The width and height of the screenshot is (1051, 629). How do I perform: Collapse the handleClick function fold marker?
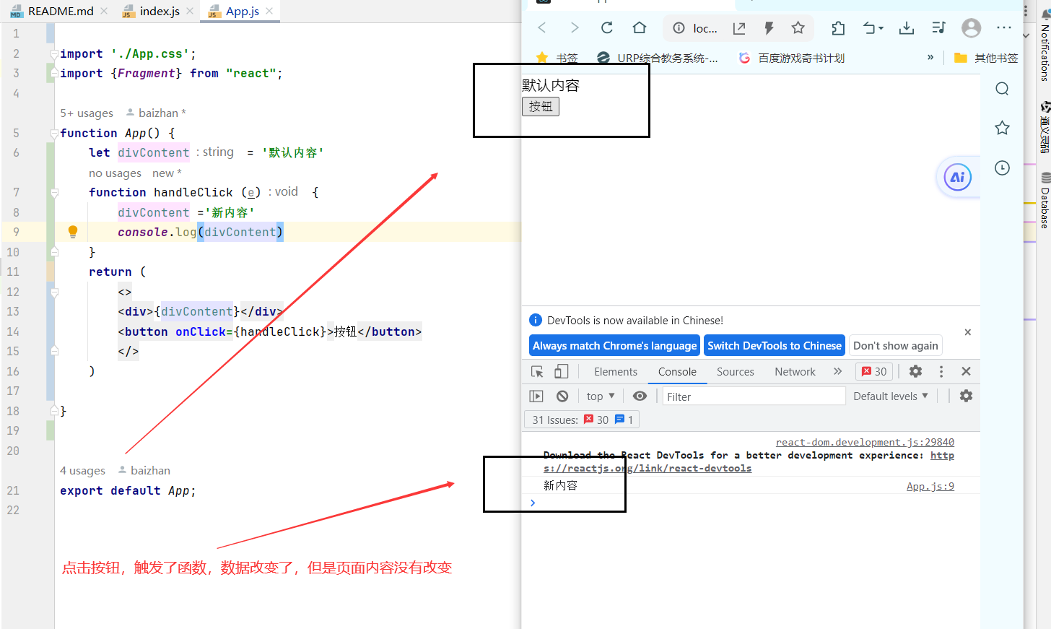[x=54, y=193]
